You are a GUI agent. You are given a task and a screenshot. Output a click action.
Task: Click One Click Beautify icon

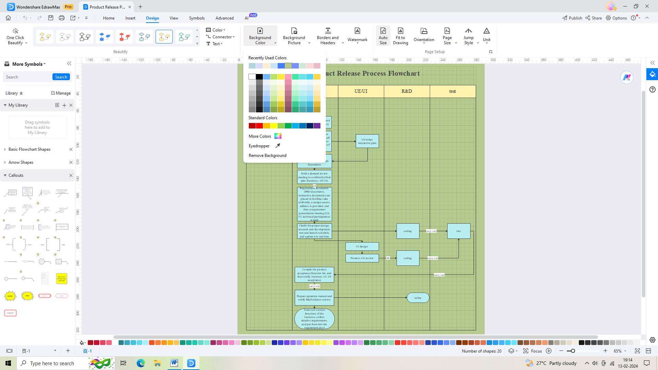15,31
